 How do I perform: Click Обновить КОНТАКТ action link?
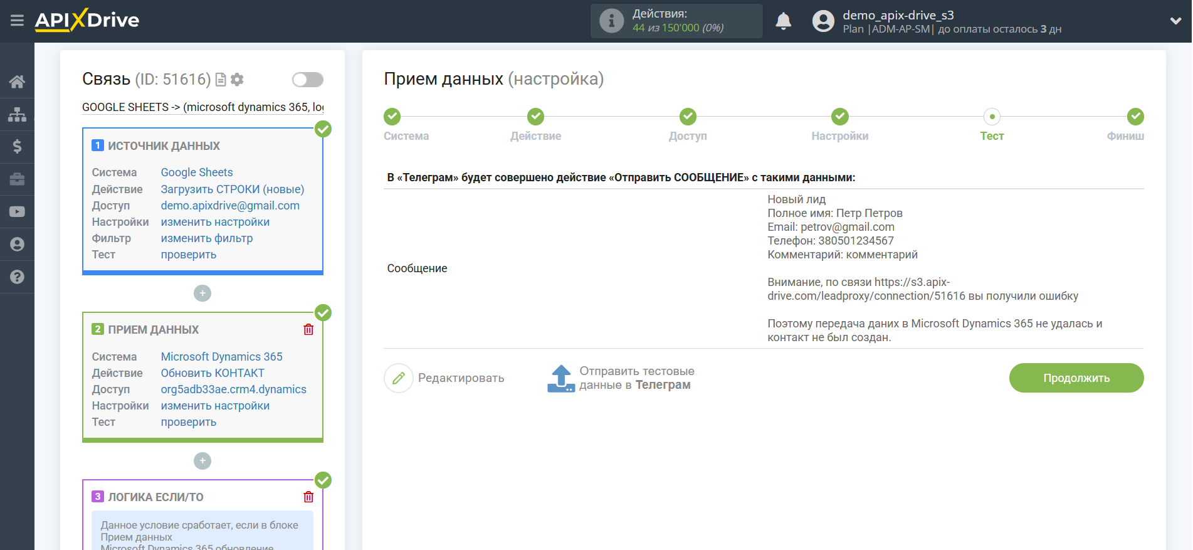[213, 373]
